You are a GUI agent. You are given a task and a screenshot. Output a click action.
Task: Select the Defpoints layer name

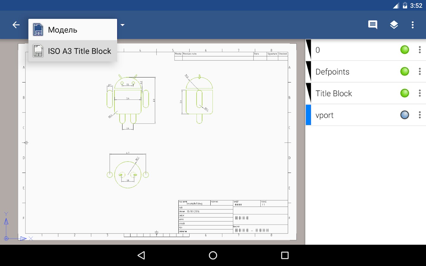pos(333,72)
